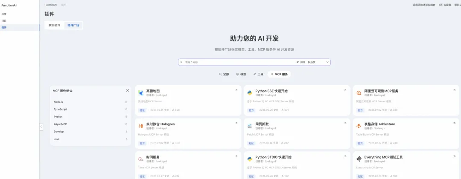Click 官方 tag on 实时数仓 Hologres card
Viewport: 461px width, 179px height.
(142, 143)
